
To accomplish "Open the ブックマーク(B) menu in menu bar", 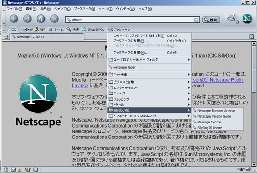I will pyautogui.click(x=84, y=9).
